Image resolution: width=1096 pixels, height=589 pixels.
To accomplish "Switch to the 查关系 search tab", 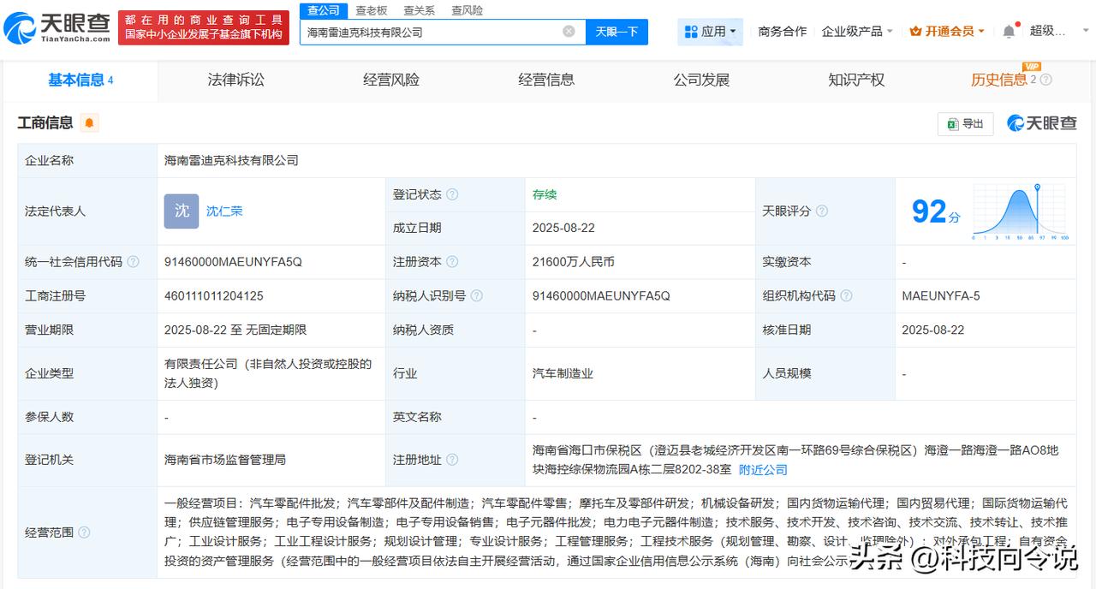I will pos(419,10).
